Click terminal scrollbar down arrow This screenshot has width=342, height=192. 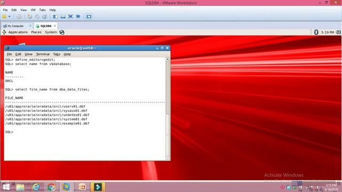[x=167, y=158]
